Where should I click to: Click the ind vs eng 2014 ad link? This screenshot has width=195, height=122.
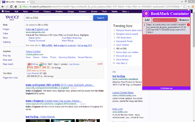85,45
